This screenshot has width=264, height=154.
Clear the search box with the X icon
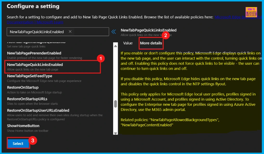70,32
